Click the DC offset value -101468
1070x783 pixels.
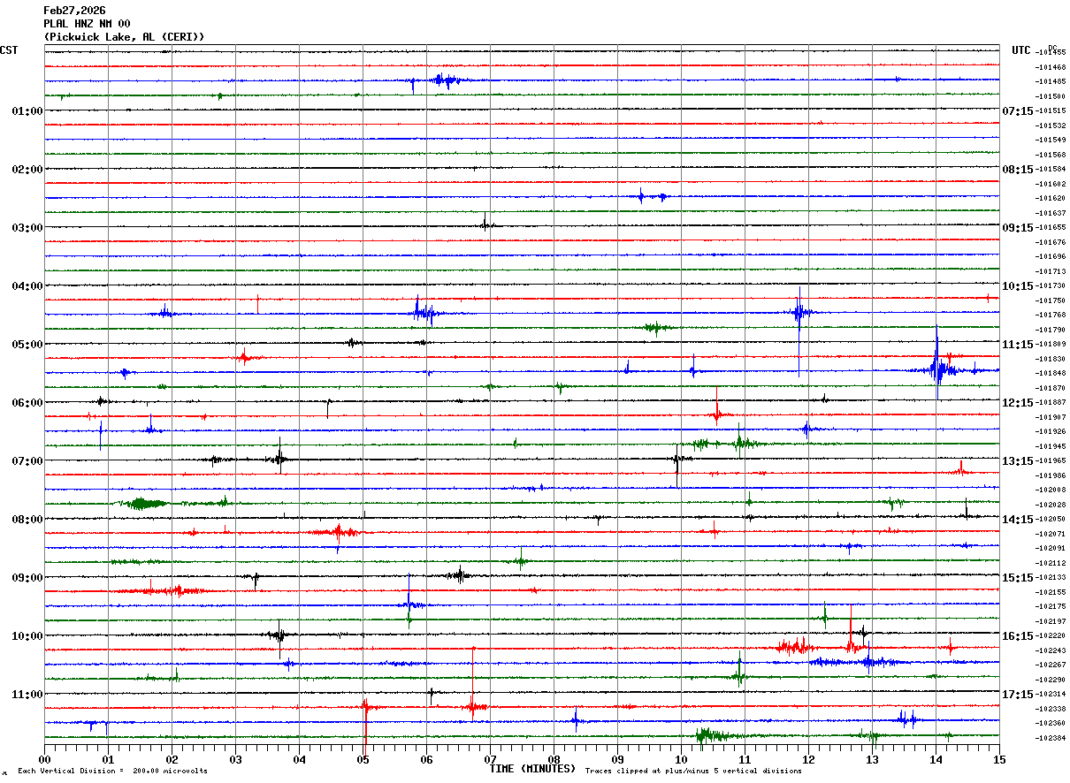click(1050, 67)
